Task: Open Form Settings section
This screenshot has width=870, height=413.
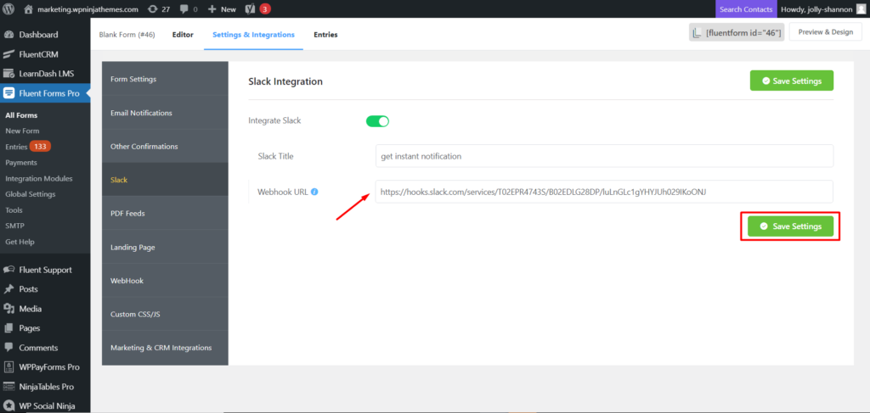Action: [x=165, y=79]
